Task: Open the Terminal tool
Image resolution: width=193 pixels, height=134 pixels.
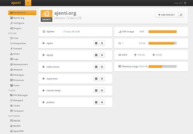Action: click(17, 111)
